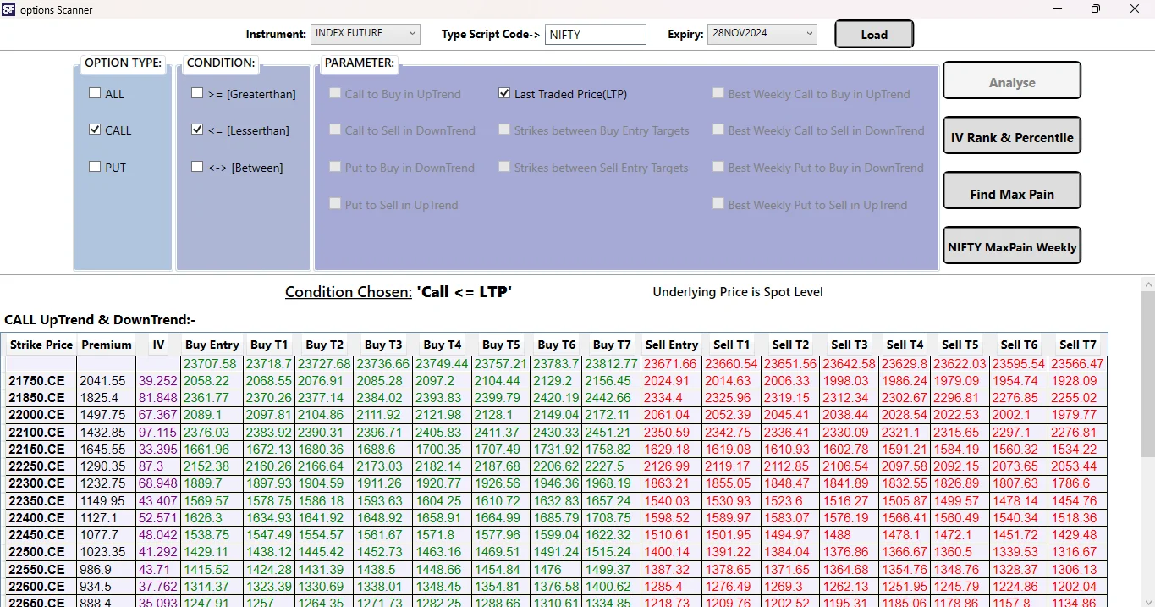Uncheck the Last Traded Price(LTP) parameter
1155x607 pixels.
pos(503,94)
